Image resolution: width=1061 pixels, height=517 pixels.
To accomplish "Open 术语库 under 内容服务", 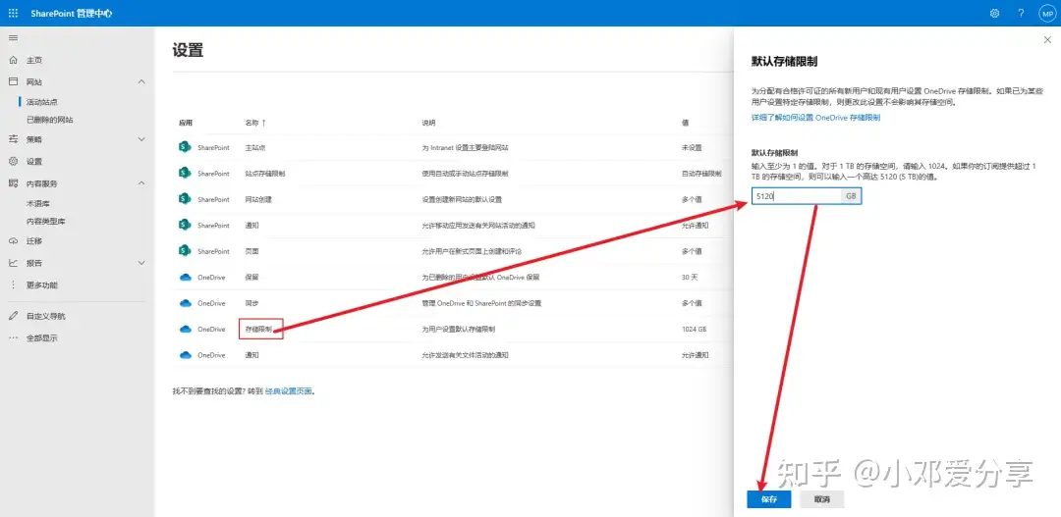I will point(37,203).
